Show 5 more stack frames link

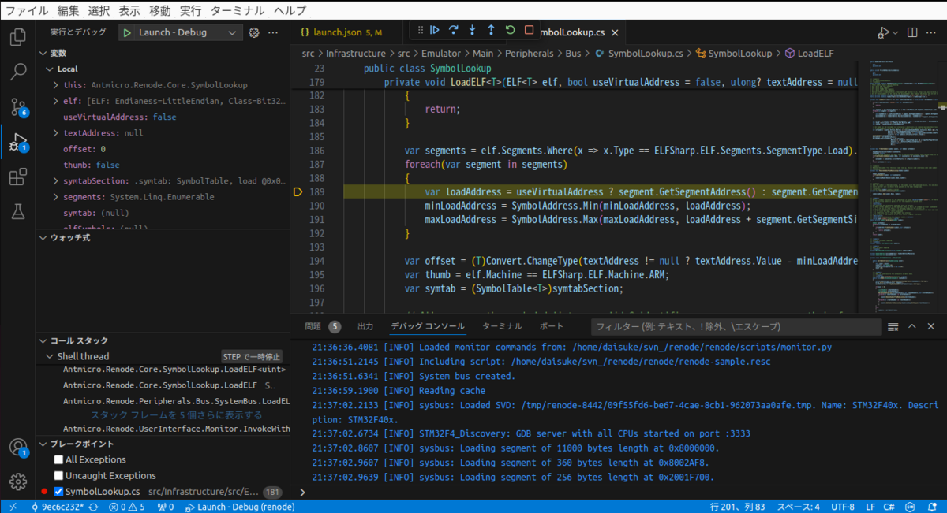pos(177,414)
